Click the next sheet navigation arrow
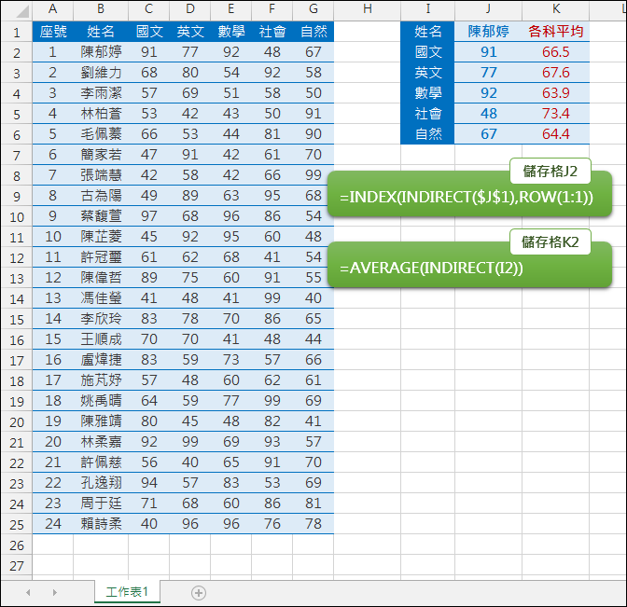Image resolution: width=627 pixels, height=607 pixels. [x=55, y=593]
